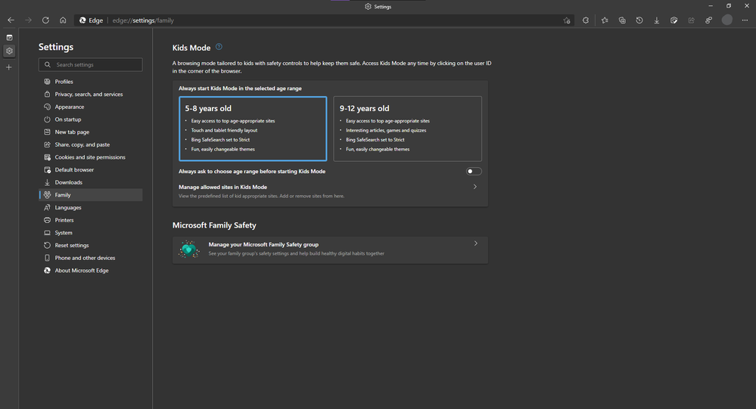Open a new tab with the plus icon

tap(8, 67)
